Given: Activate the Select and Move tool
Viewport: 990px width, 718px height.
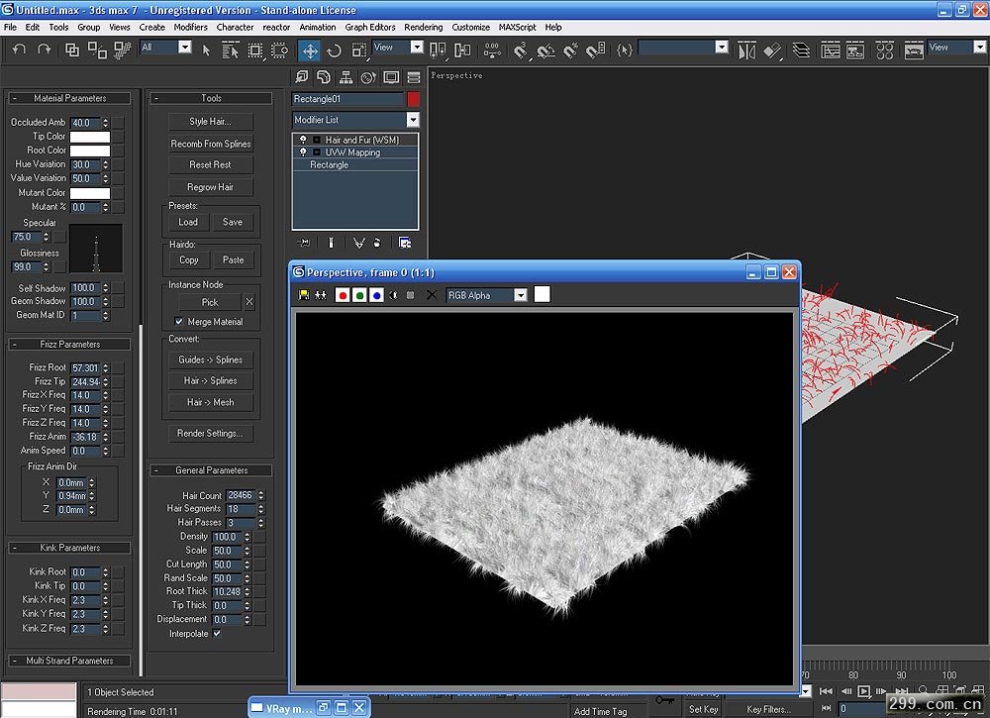Looking at the screenshot, I should coord(310,51).
